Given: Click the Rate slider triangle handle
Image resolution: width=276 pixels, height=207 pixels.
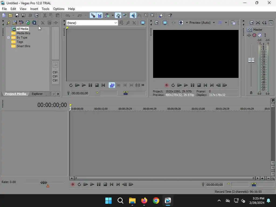Looking at the screenshot, I should click(x=48, y=186).
